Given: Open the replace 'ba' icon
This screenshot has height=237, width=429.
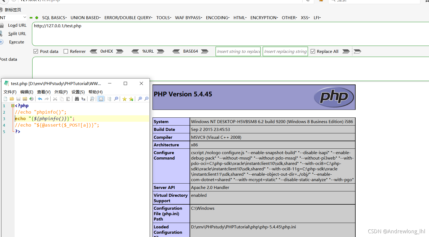Looking at the screenshot, I should click(83, 99).
